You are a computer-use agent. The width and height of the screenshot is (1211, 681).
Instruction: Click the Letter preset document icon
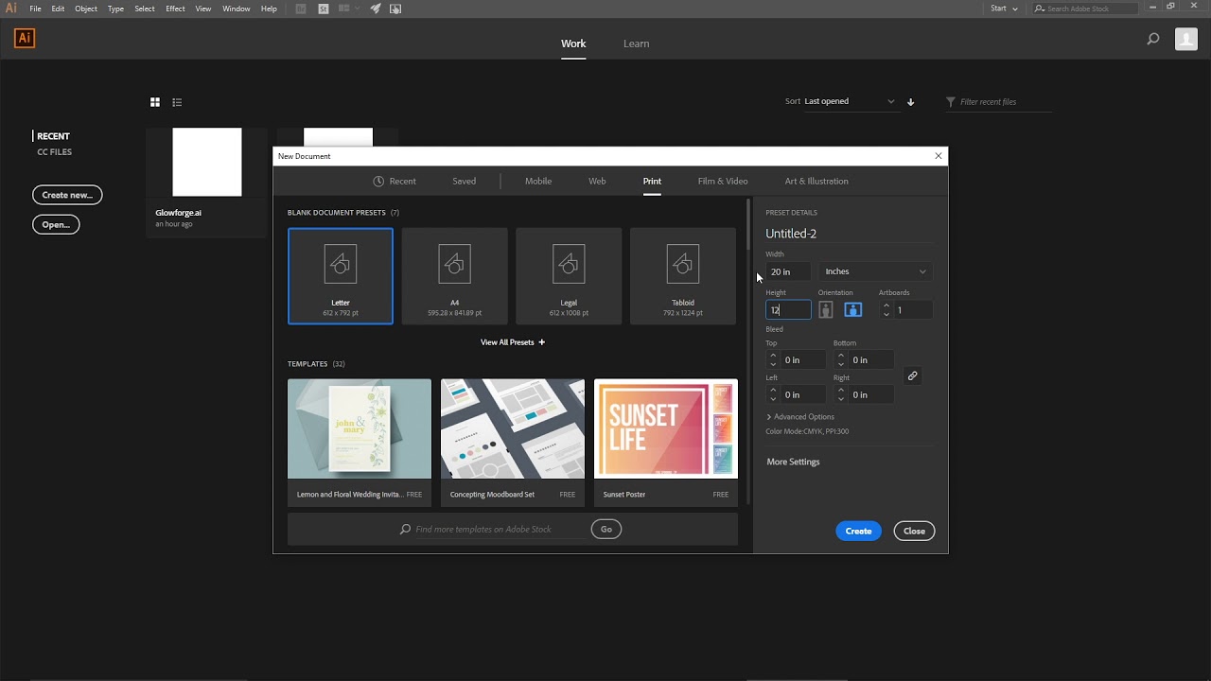(341, 264)
